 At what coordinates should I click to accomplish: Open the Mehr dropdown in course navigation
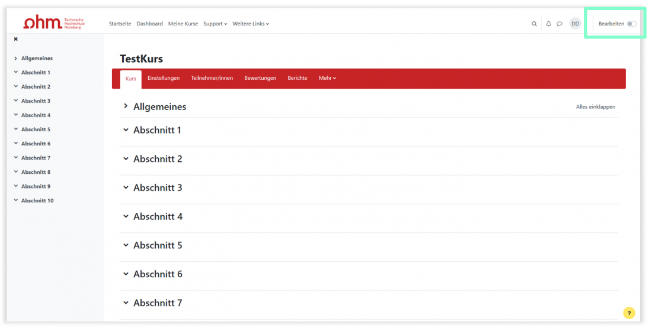327,78
